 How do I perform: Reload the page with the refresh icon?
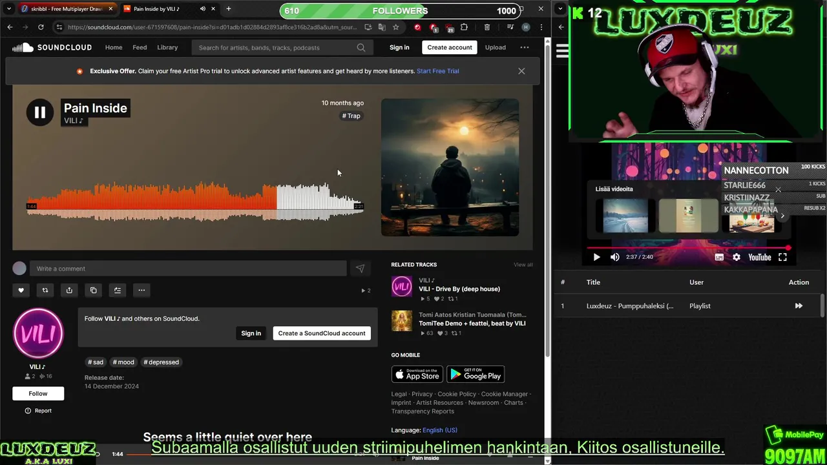coord(41,27)
